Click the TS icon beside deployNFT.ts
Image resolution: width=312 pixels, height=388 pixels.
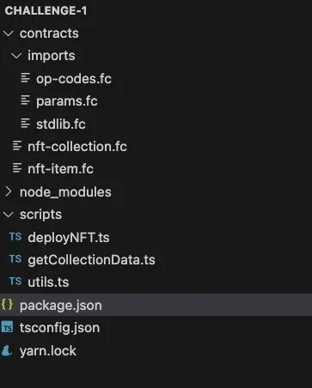15,237
